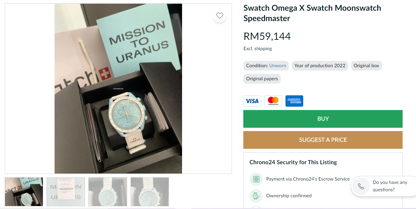
Task: Open the Do you have any questions widget
Action: tap(390, 186)
